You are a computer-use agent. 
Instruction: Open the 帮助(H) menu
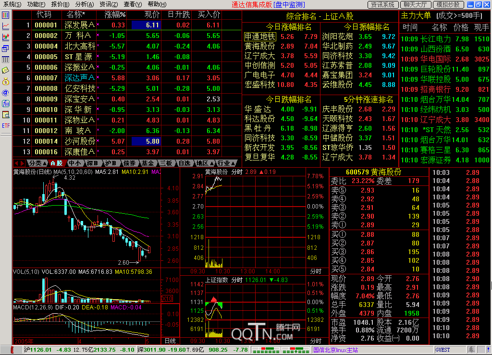(x=157, y=4)
